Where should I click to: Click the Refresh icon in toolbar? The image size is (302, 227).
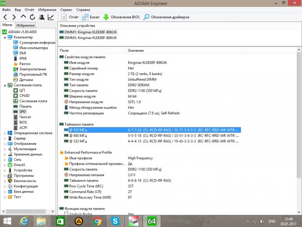[x=32, y=17]
